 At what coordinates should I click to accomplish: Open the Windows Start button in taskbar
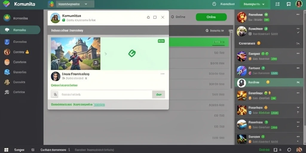[6, 150]
